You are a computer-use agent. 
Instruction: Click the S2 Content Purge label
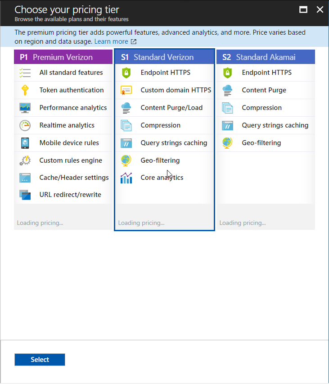coord(264,90)
